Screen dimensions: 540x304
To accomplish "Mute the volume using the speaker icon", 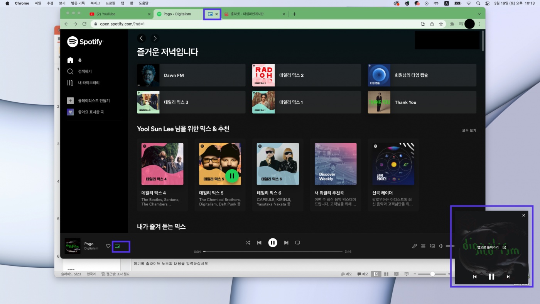I will point(441,246).
